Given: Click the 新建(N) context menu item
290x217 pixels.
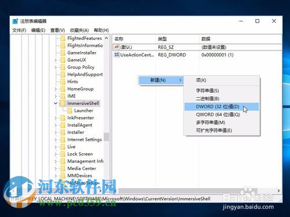Looking at the screenshot, I should point(161,80).
